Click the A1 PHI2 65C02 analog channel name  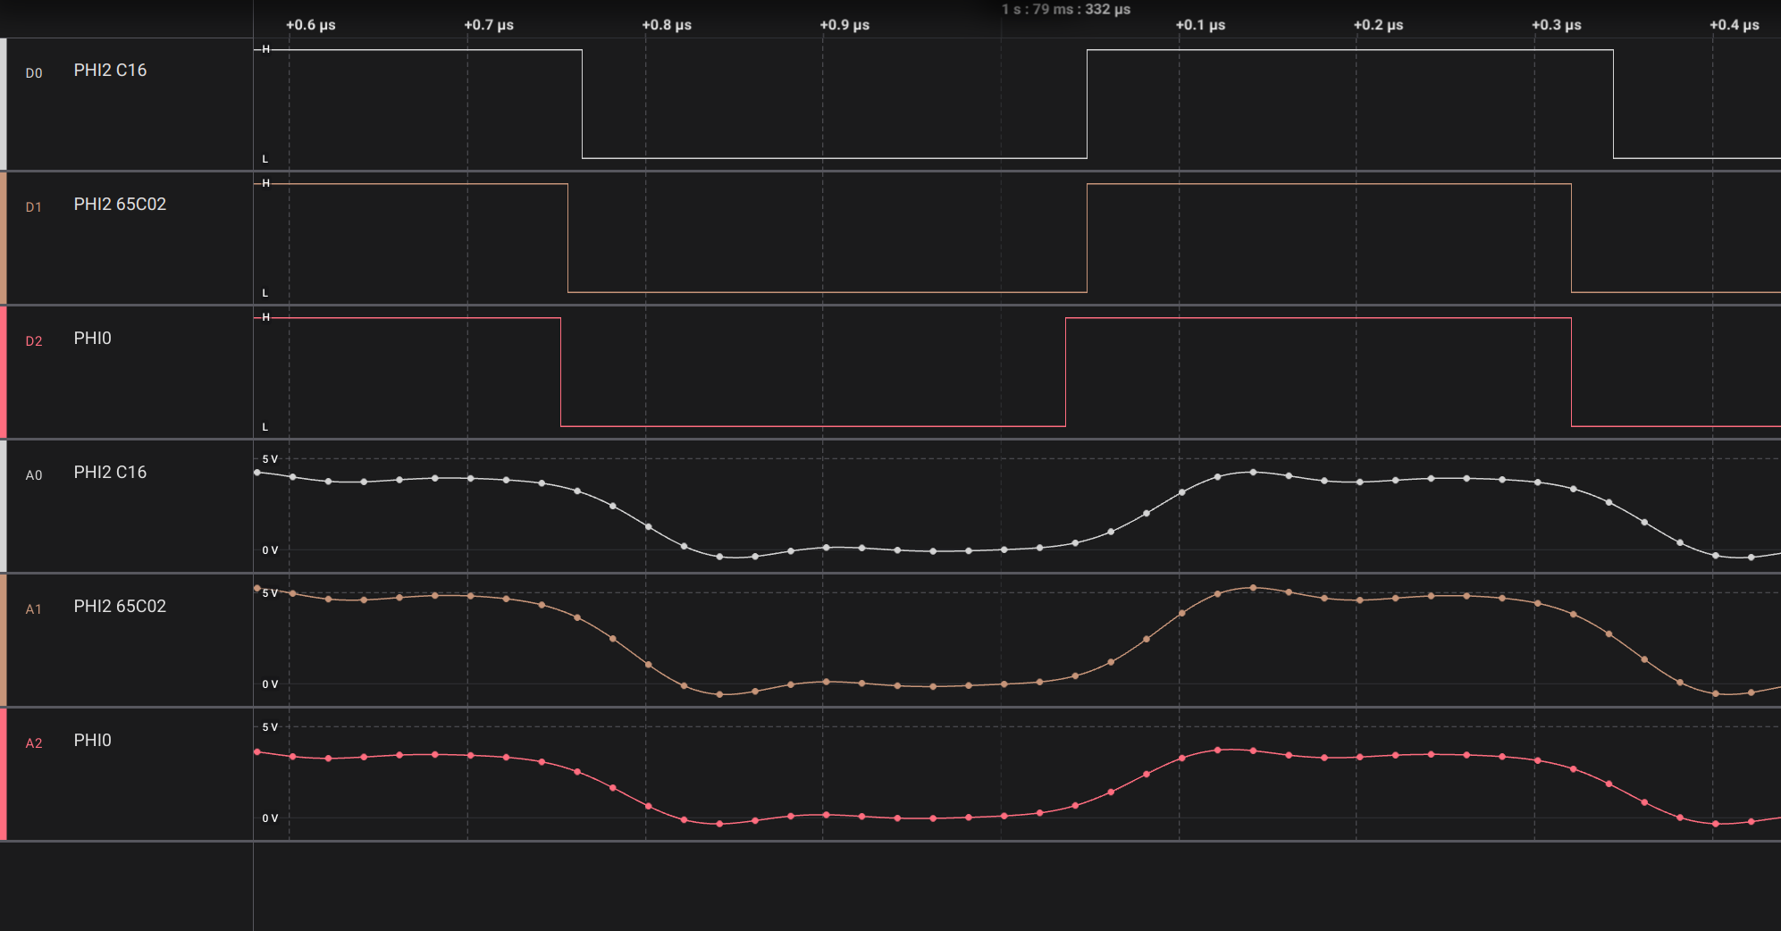120,607
